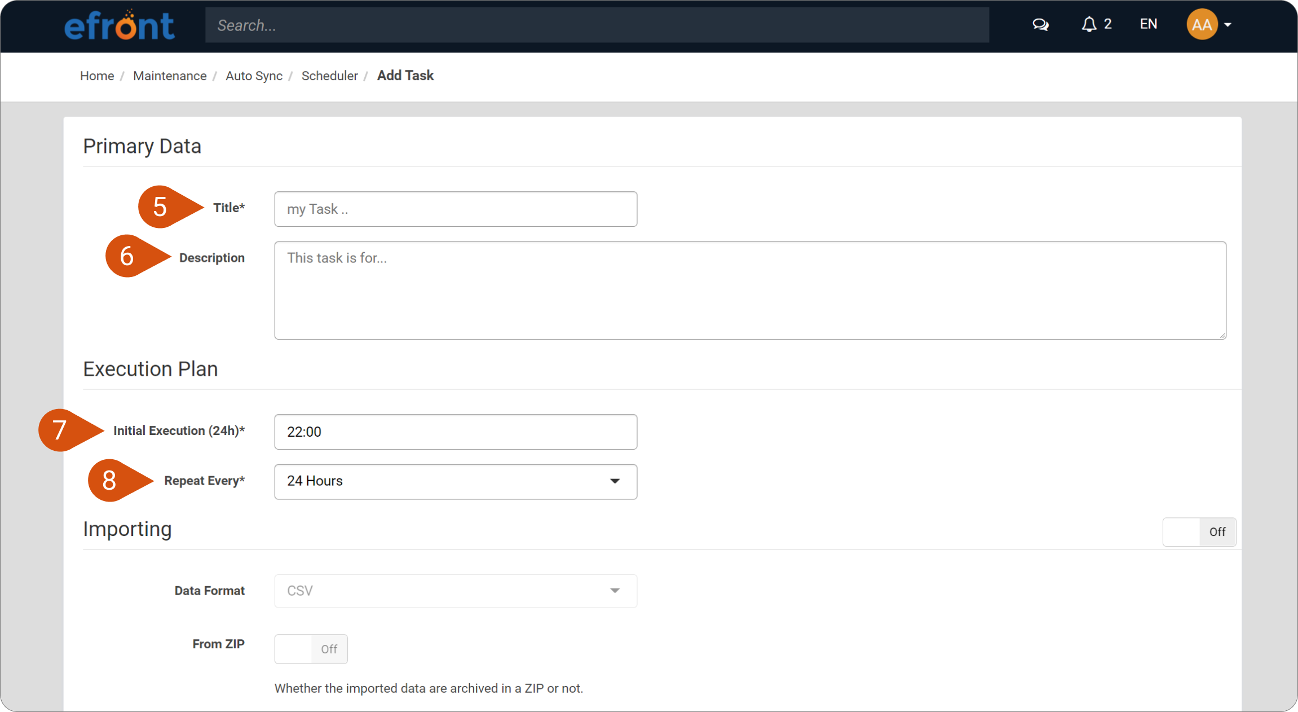Navigate to Auto Sync breadcrumb
The image size is (1298, 712).
pyautogui.click(x=254, y=76)
